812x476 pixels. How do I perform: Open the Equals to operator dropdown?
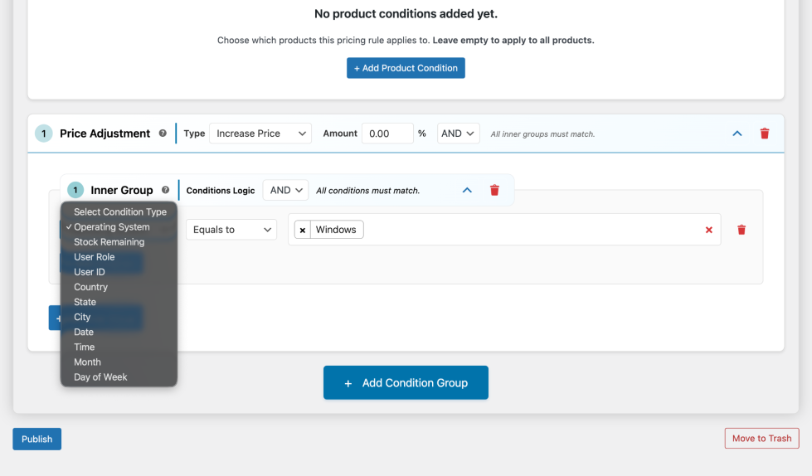click(231, 230)
